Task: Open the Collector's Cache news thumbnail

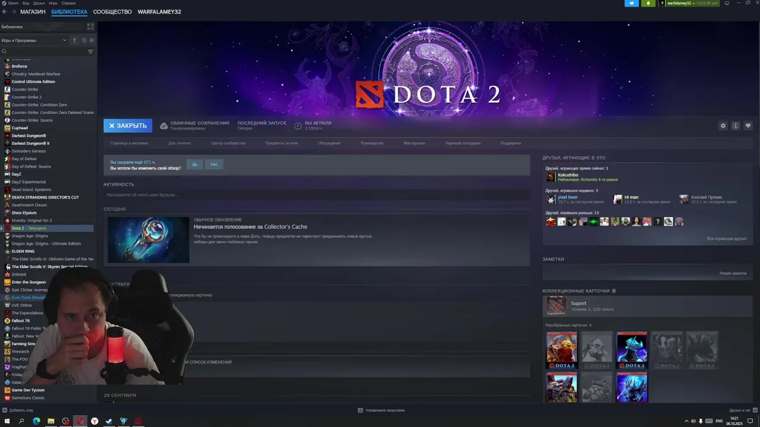Action: (148, 240)
